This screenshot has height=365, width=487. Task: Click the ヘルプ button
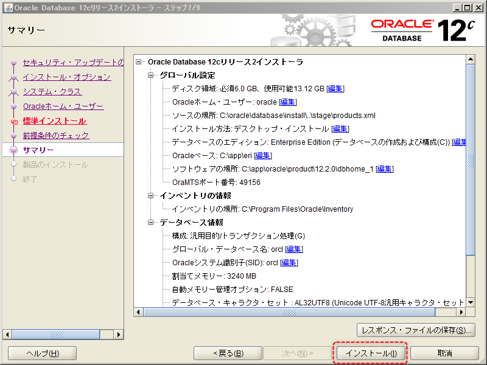pyautogui.click(x=41, y=353)
